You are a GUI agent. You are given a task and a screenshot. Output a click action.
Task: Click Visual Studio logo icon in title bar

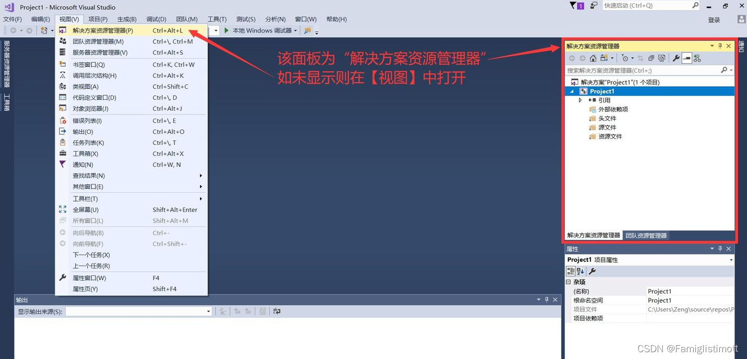click(x=9, y=7)
